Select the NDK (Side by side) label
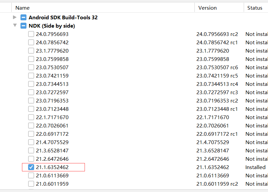This screenshot has height=192, width=268. coord(52,26)
